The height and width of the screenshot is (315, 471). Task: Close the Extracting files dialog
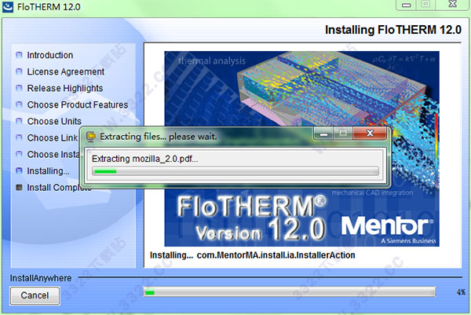[370, 134]
